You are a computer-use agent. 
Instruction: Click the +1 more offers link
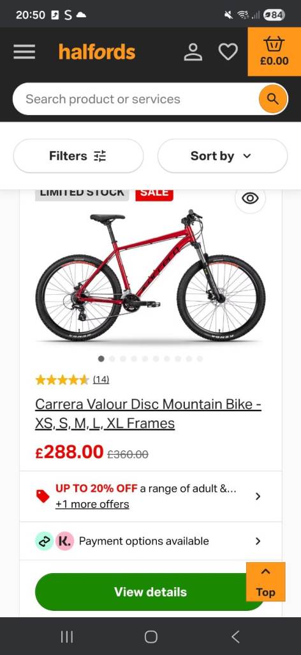click(92, 504)
